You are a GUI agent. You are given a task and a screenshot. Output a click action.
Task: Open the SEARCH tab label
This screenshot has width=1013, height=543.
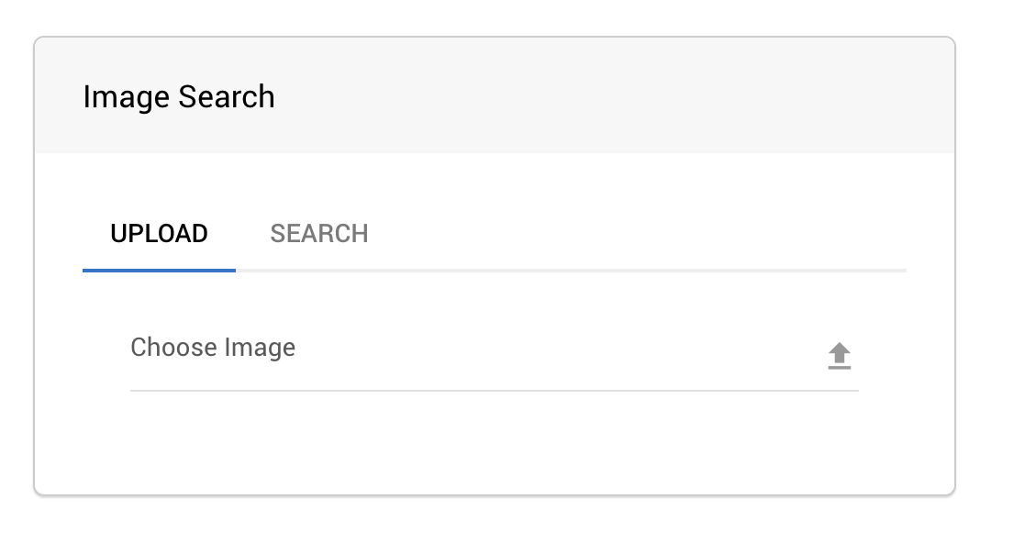[319, 234]
